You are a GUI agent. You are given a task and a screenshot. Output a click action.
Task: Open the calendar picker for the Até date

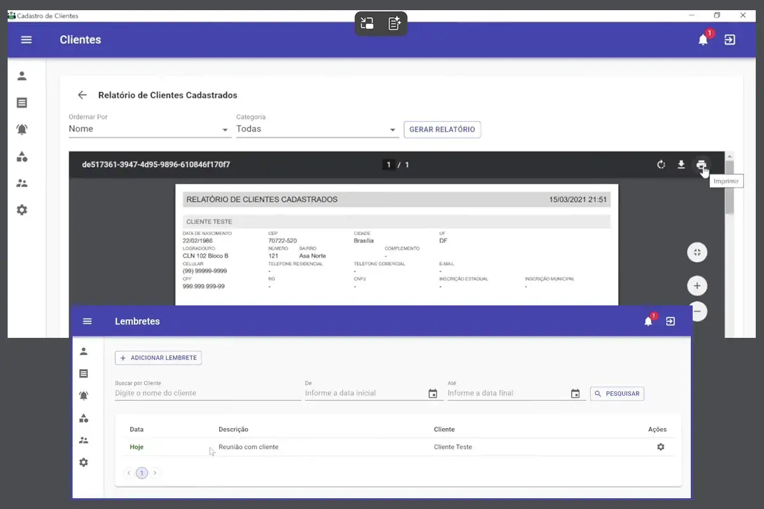click(x=576, y=394)
